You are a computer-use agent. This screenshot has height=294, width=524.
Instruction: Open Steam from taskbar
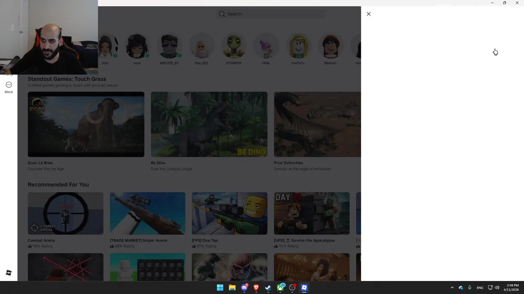(x=268, y=287)
